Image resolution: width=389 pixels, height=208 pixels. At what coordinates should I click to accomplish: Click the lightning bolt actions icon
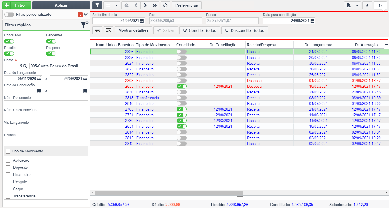(x=367, y=5)
